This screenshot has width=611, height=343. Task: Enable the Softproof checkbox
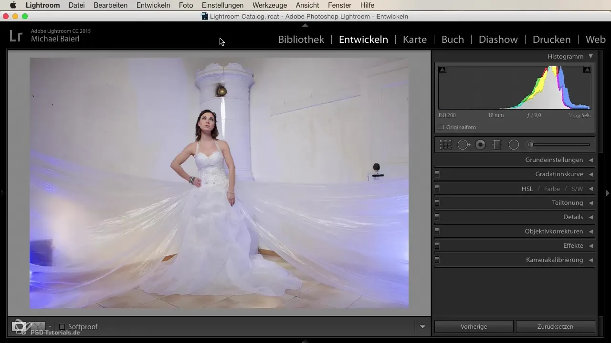point(62,327)
